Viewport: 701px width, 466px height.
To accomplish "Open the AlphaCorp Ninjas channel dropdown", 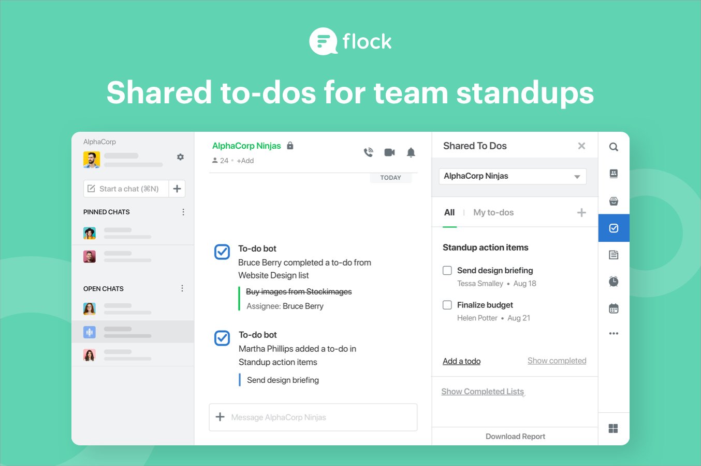I will 513,176.
